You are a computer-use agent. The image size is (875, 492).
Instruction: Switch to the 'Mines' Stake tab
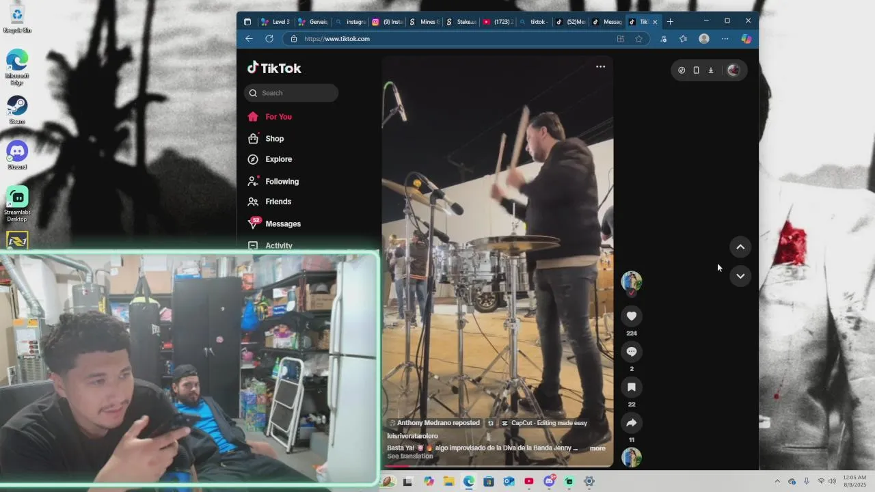(x=423, y=22)
